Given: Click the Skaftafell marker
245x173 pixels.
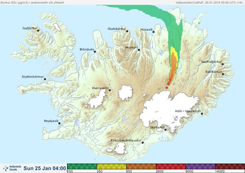Looking at the screenshot, I should pos(165,130).
